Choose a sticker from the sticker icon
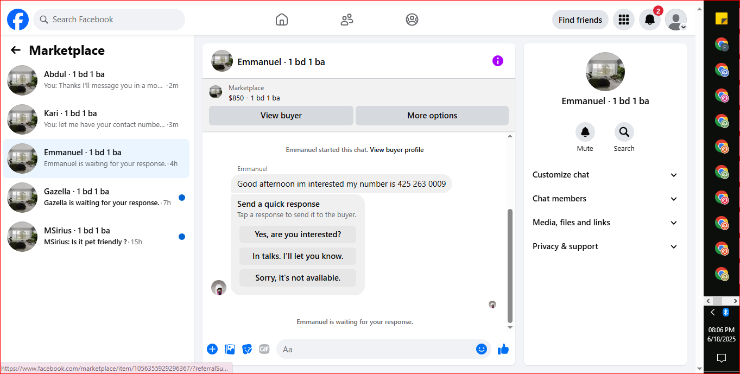This screenshot has height=374, width=740. click(247, 349)
